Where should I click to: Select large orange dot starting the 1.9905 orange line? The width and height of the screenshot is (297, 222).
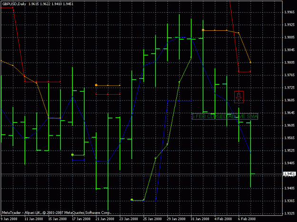click(x=203, y=30)
